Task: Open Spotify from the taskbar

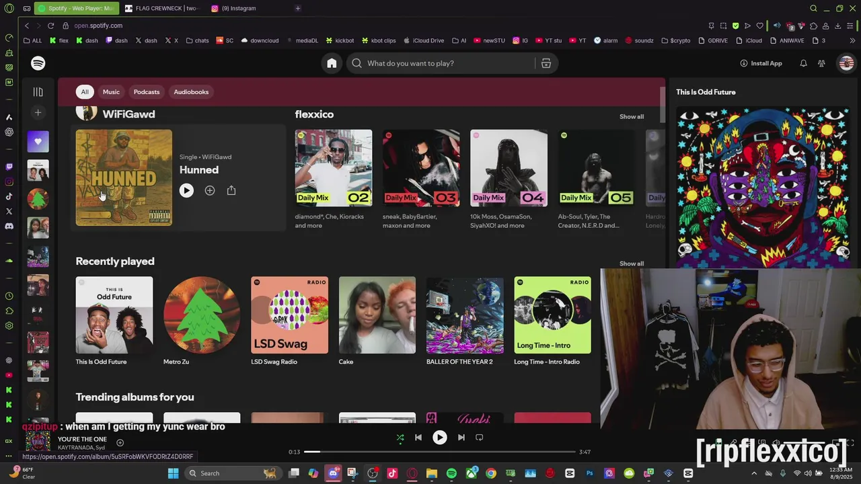Action: click(451, 473)
